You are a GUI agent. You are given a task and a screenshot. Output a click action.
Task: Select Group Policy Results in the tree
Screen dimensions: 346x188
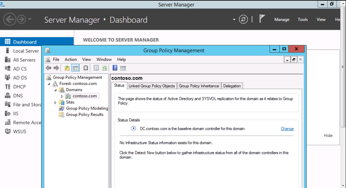(x=85, y=115)
